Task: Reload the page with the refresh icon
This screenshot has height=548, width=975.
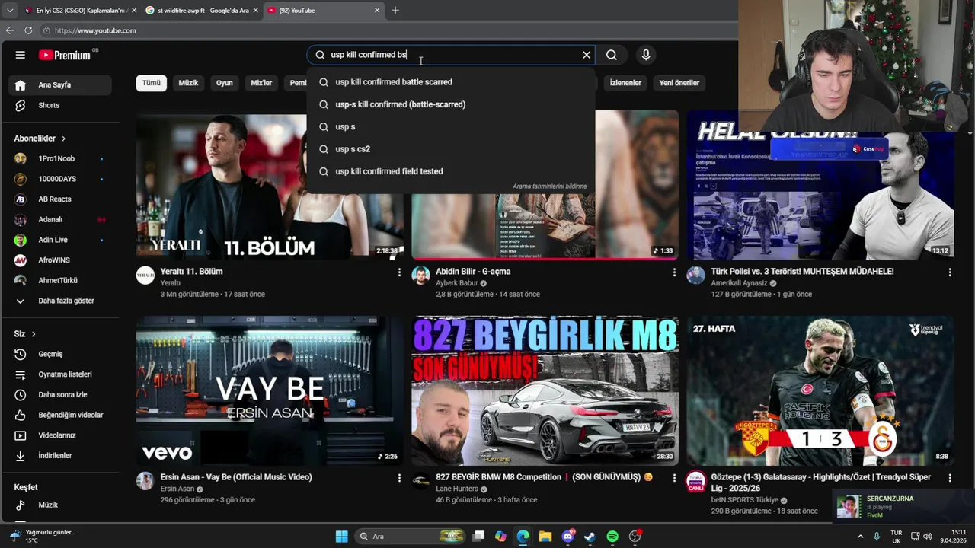Action: coord(28,30)
